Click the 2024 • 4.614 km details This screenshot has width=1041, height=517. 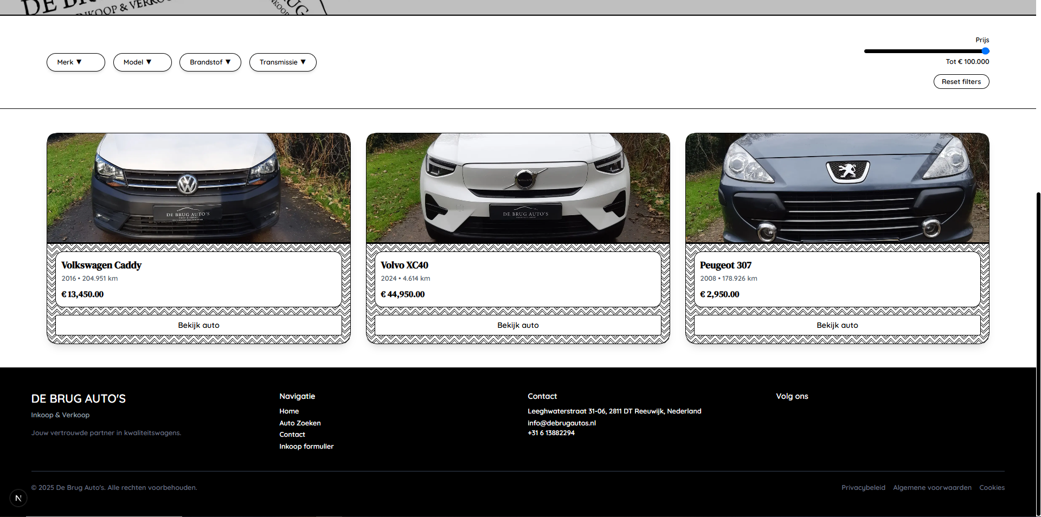coord(405,279)
